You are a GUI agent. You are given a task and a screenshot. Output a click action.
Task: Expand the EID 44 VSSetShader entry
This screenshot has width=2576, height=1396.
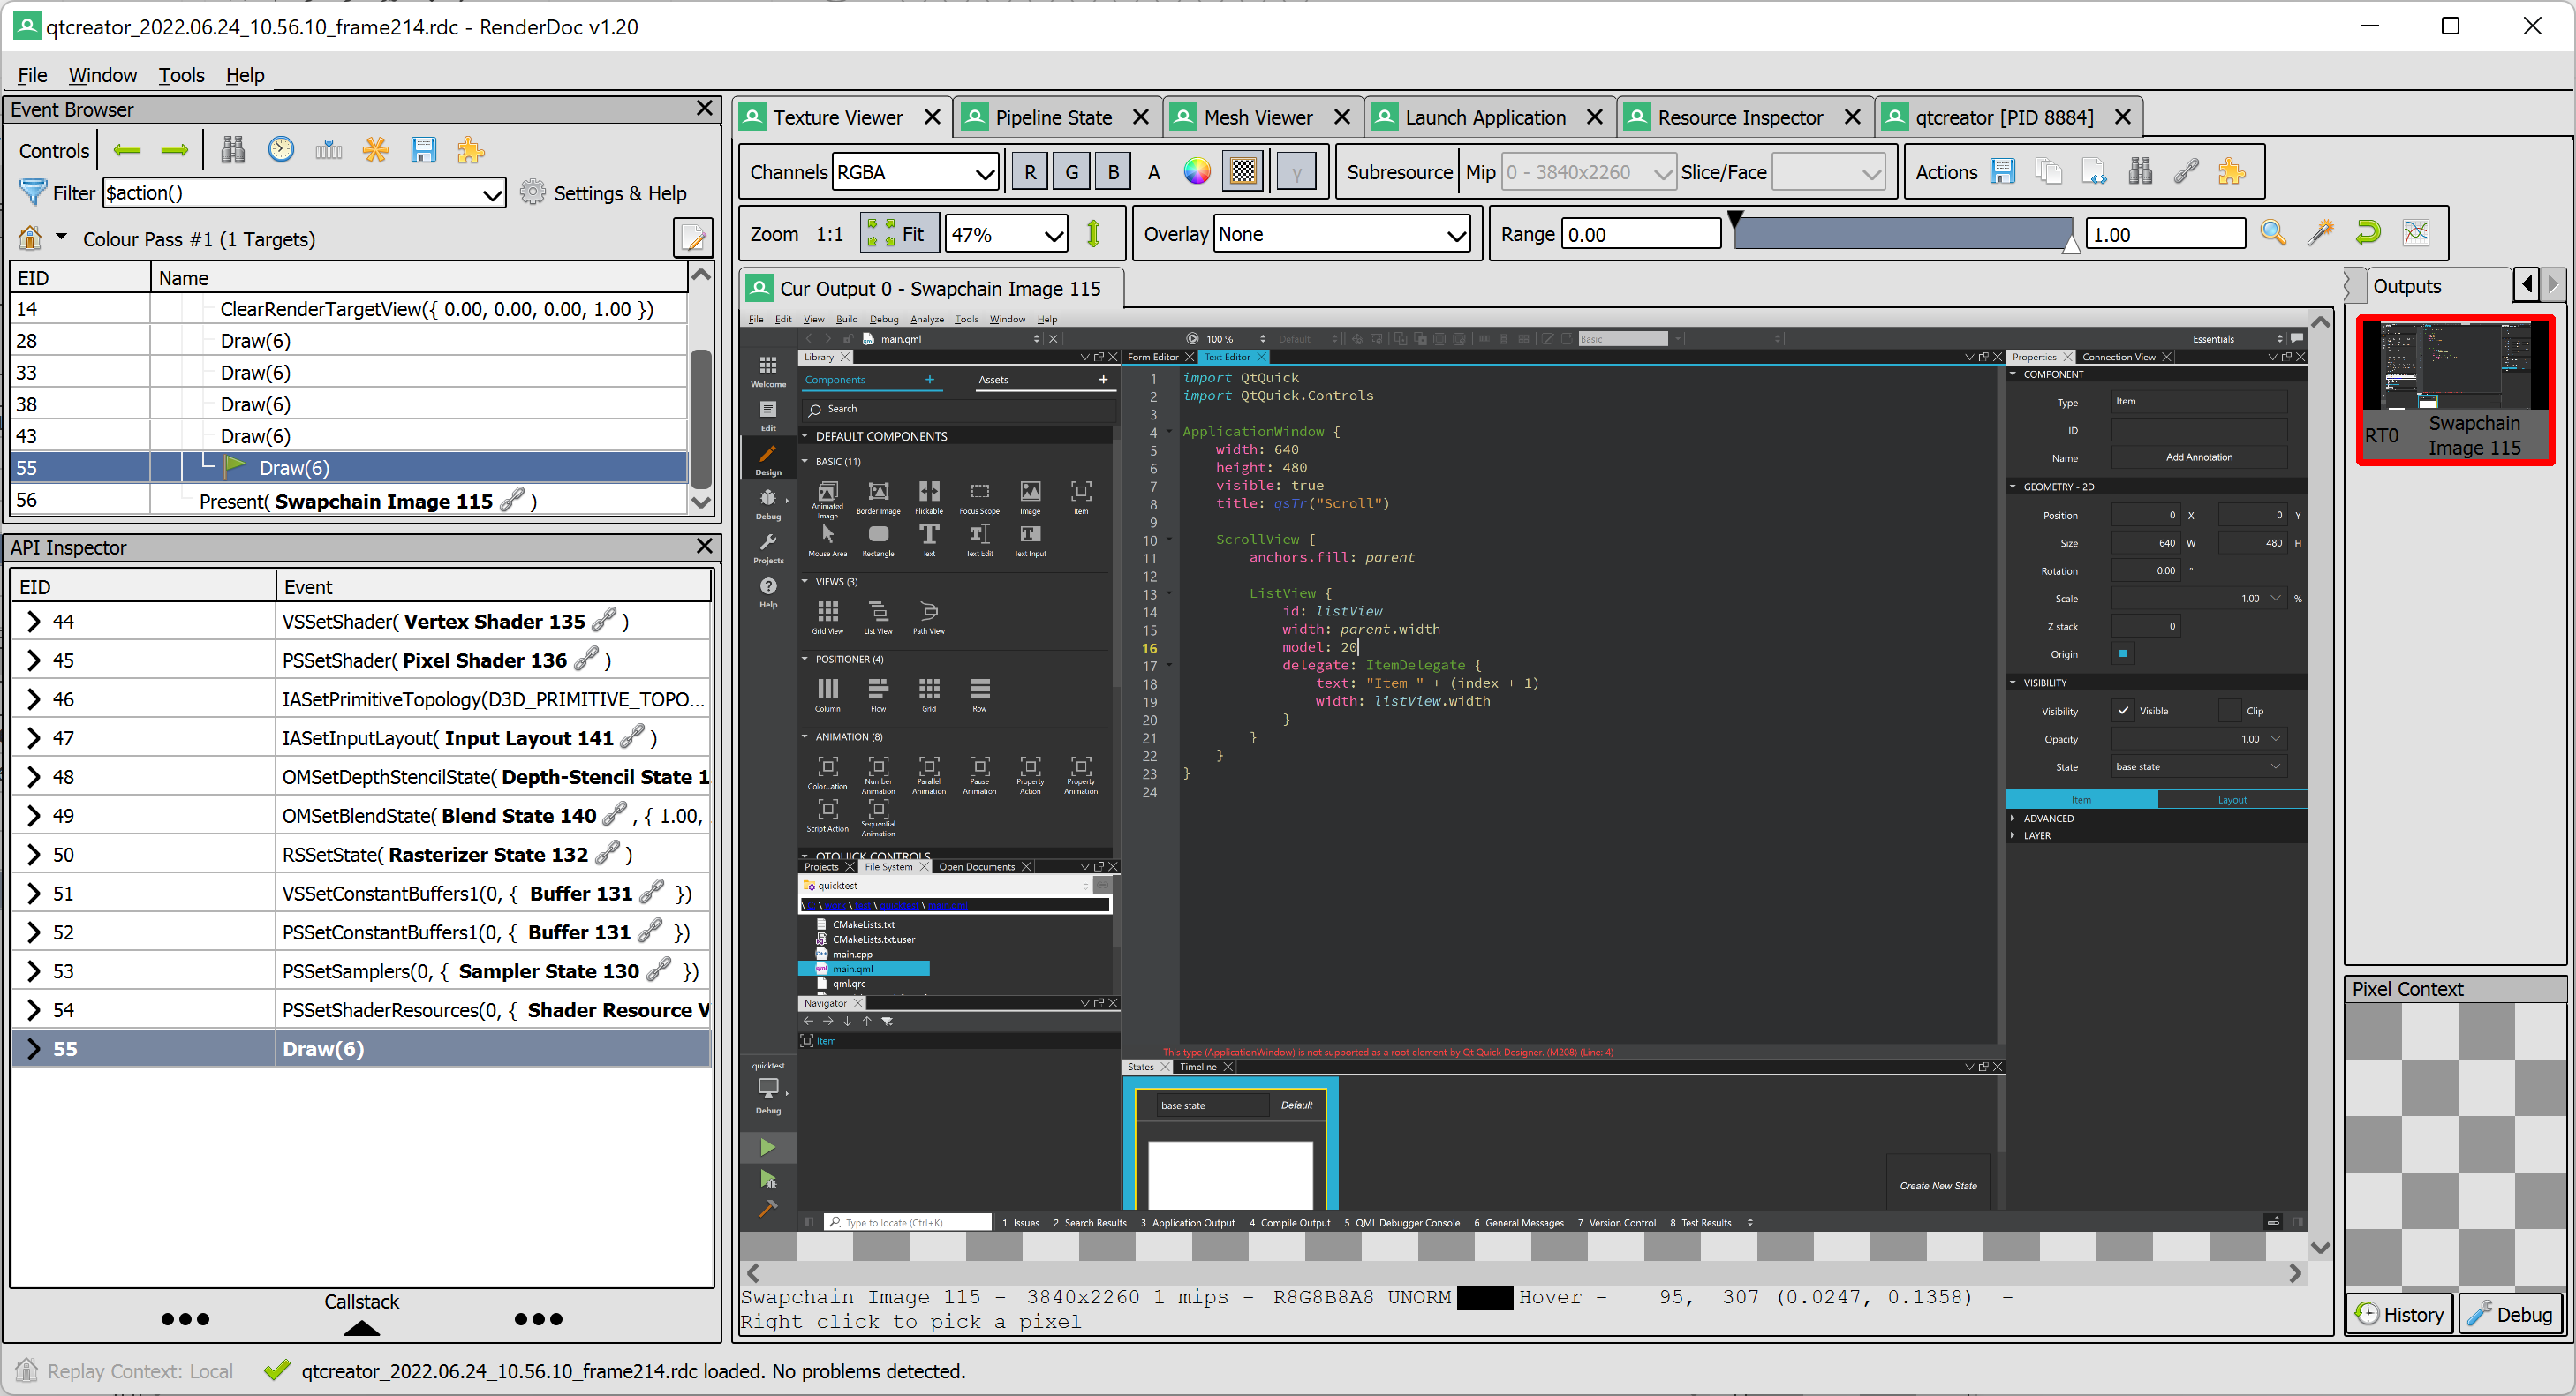(34, 620)
